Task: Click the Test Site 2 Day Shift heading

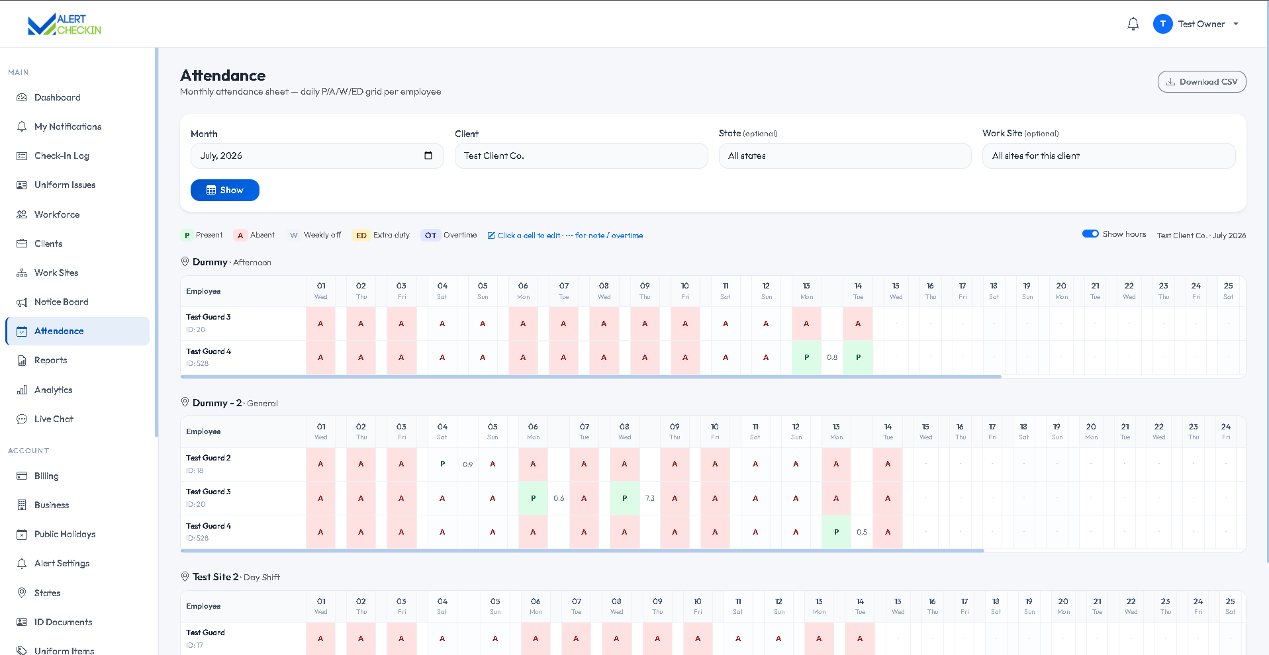Action: (230, 577)
